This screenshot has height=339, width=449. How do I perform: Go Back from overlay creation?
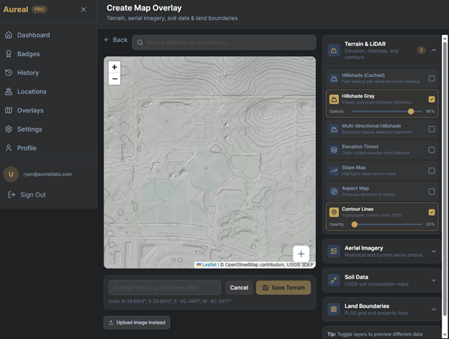point(116,40)
